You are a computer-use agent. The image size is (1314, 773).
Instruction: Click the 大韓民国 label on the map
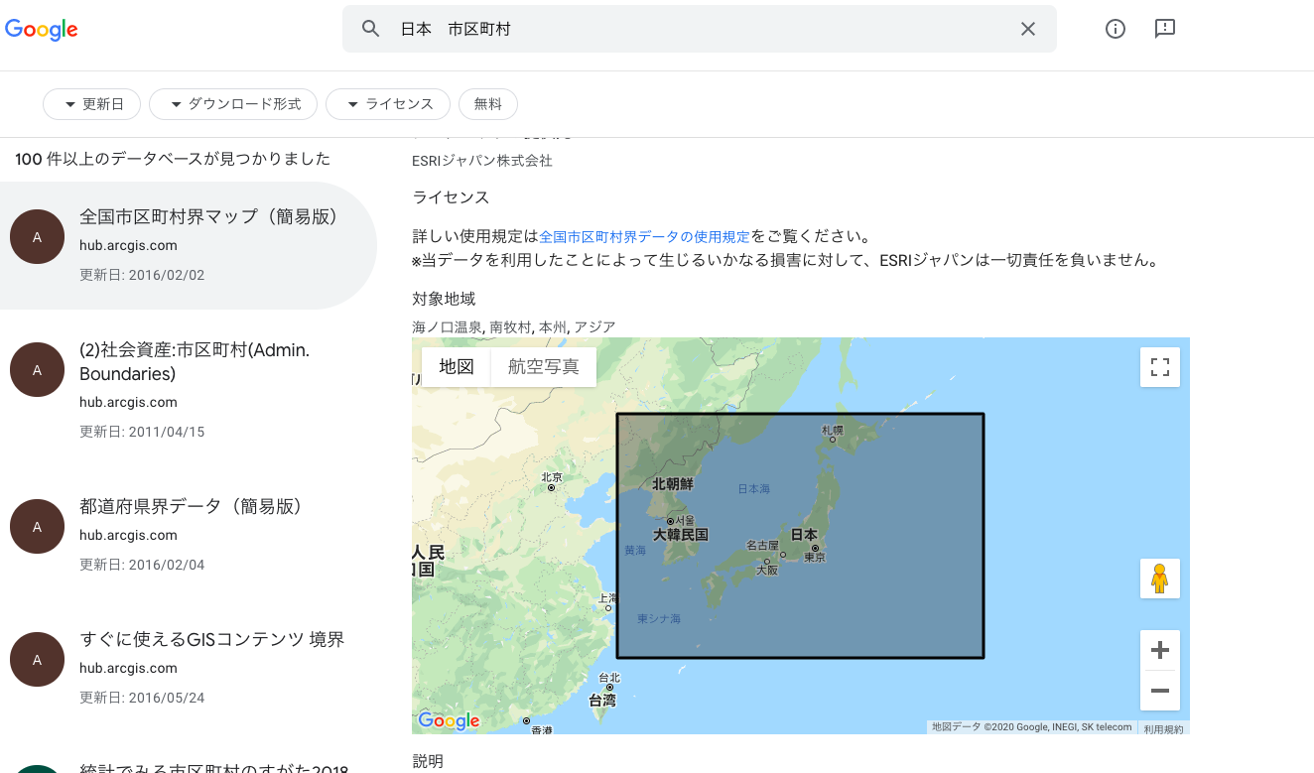coord(681,534)
